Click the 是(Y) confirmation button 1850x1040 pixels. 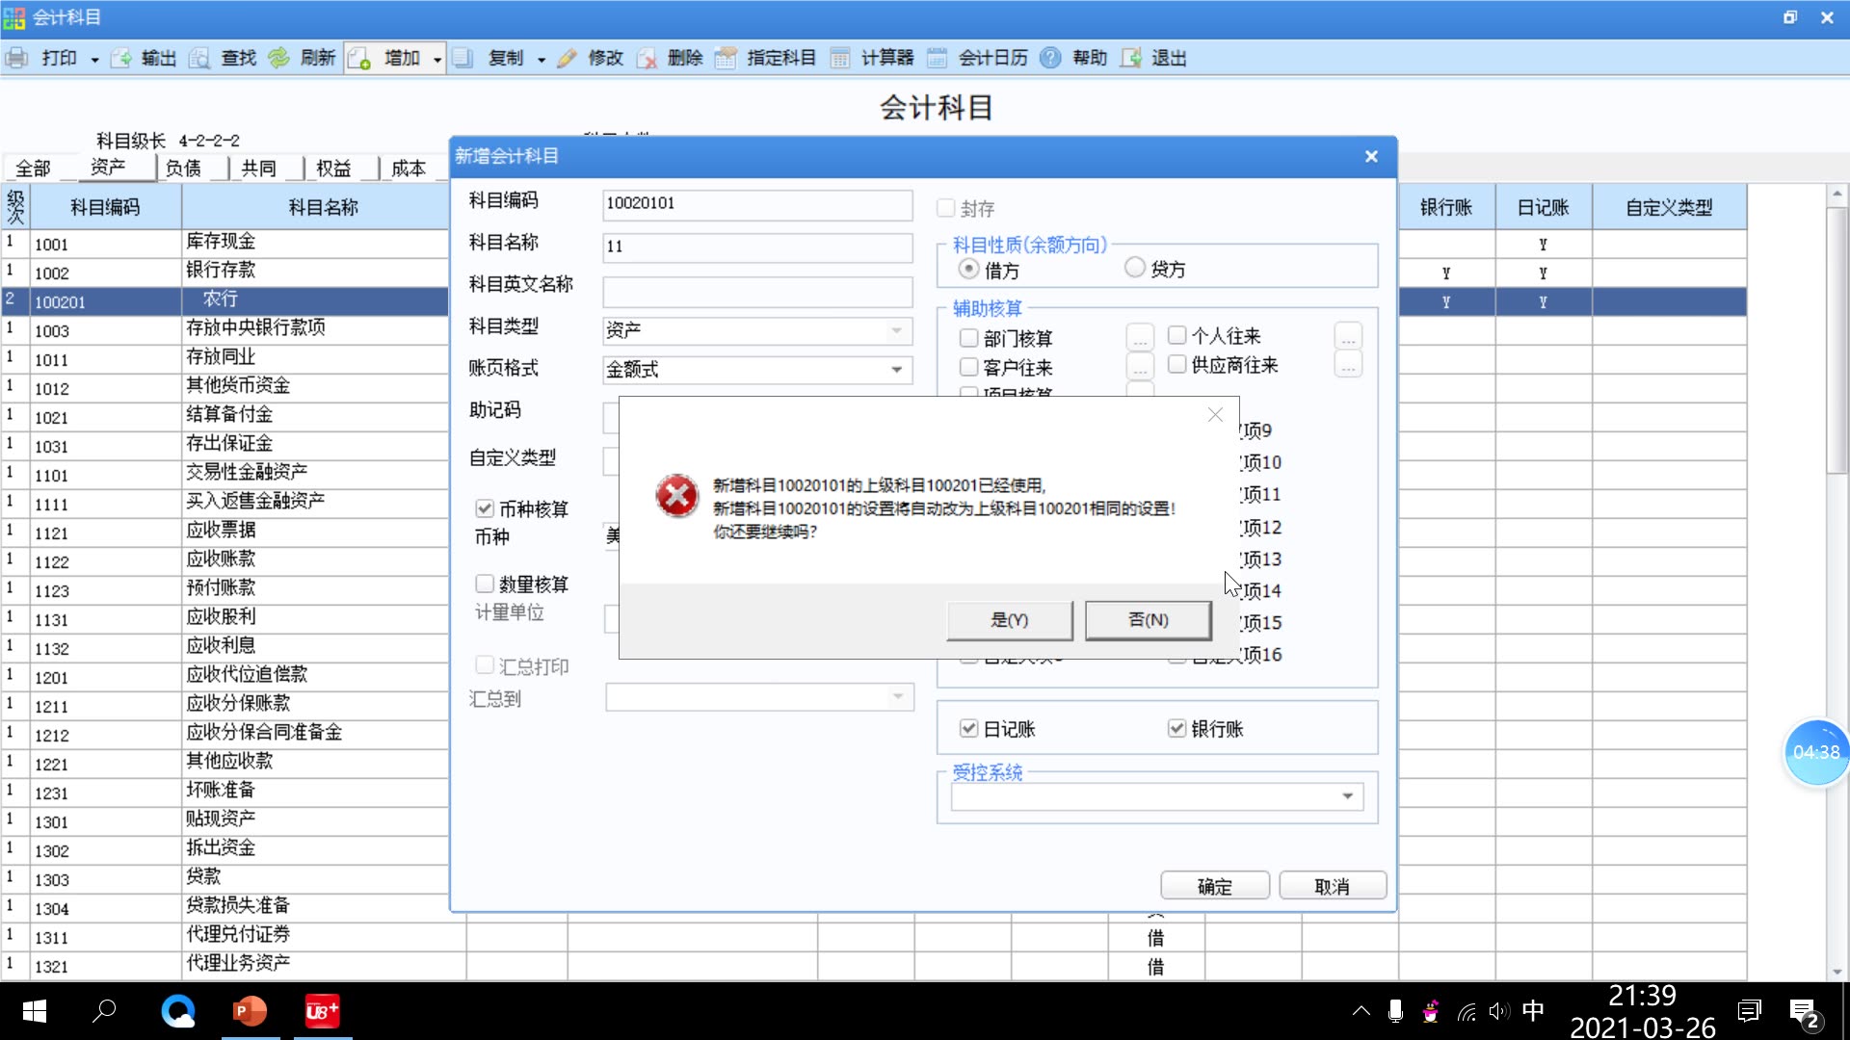pos(1009,620)
